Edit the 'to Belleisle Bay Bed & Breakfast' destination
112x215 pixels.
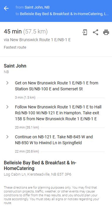coord(62,14)
